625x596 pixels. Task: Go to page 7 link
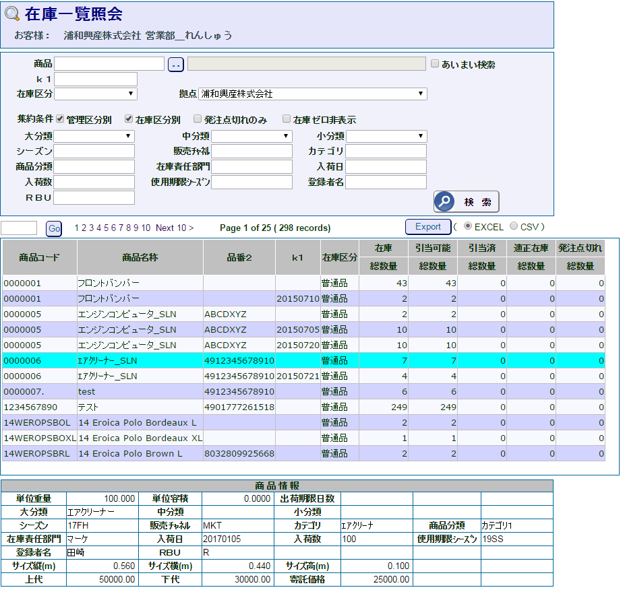(x=121, y=228)
